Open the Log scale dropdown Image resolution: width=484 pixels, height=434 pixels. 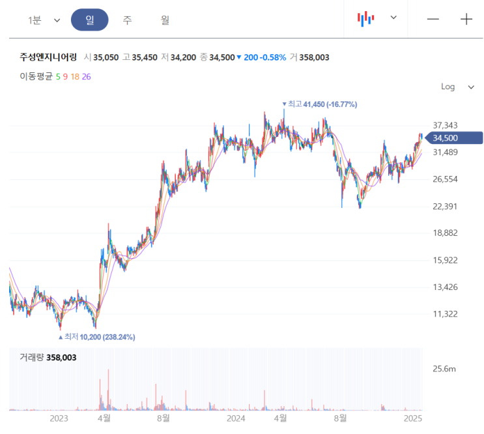[458, 87]
